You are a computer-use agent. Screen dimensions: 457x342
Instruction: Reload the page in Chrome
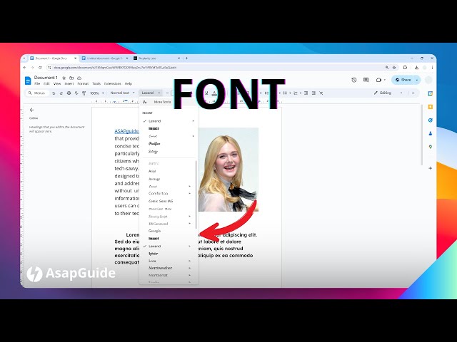pyautogui.click(x=40, y=68)
